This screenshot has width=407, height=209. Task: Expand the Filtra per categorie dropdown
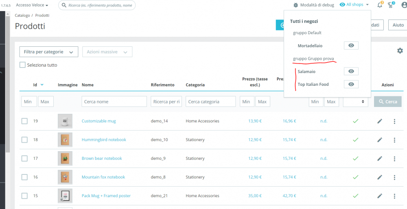click(49, 52)
